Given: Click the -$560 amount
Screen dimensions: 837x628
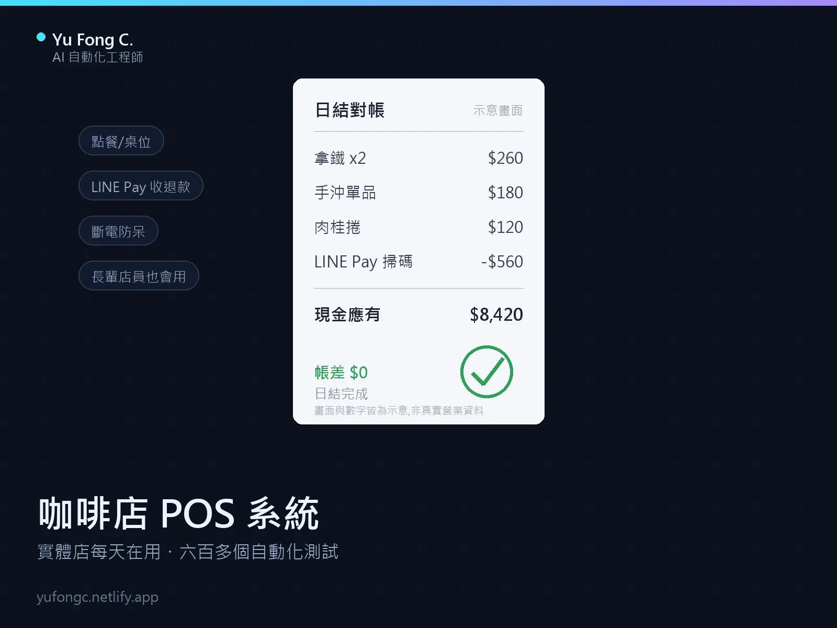Looking at the screenshot, I should tap(502, 262).
